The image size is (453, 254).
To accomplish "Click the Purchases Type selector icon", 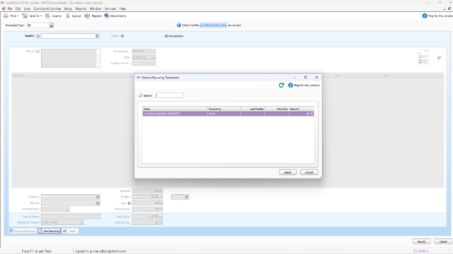I will pos(52,25).
